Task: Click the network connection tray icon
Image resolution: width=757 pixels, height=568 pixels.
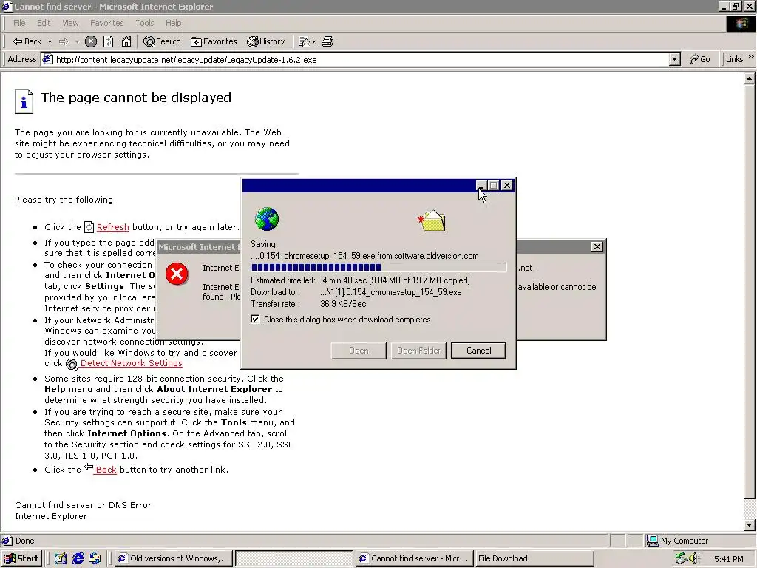Action: (681, 559)
